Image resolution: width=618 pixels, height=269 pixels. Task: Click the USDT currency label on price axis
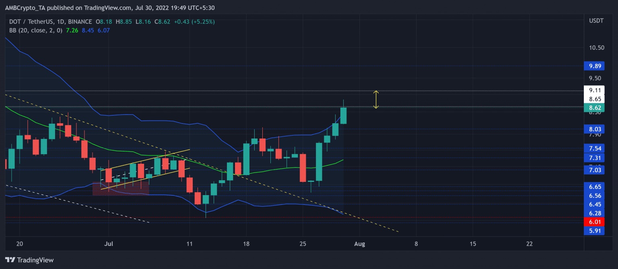(596, 21)
